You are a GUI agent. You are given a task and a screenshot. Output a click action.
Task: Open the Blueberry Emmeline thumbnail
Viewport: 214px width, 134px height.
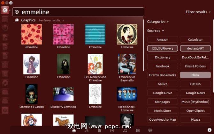pyautogui.click(x=63, y=94)
